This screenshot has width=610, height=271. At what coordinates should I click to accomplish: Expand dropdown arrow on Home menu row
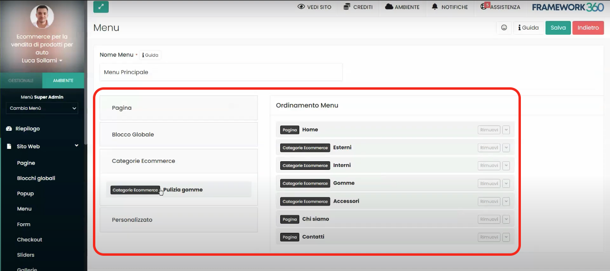click(506, 130)
